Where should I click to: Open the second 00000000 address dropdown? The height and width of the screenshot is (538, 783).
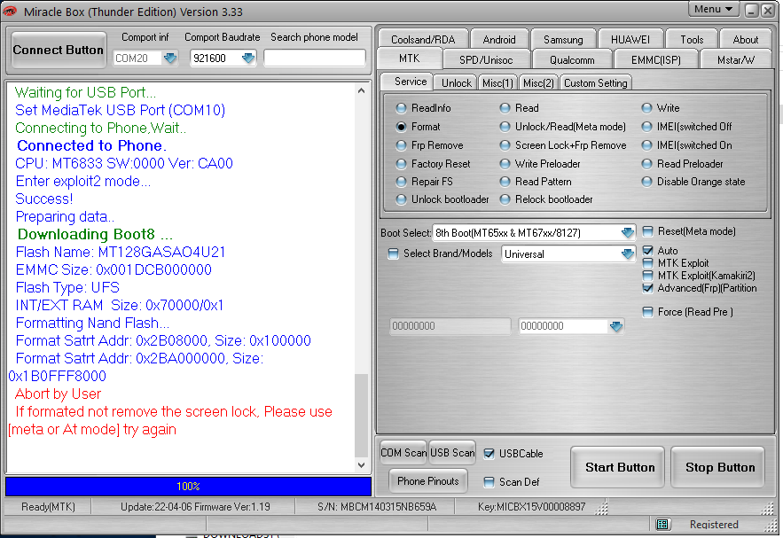pos(615,326)
